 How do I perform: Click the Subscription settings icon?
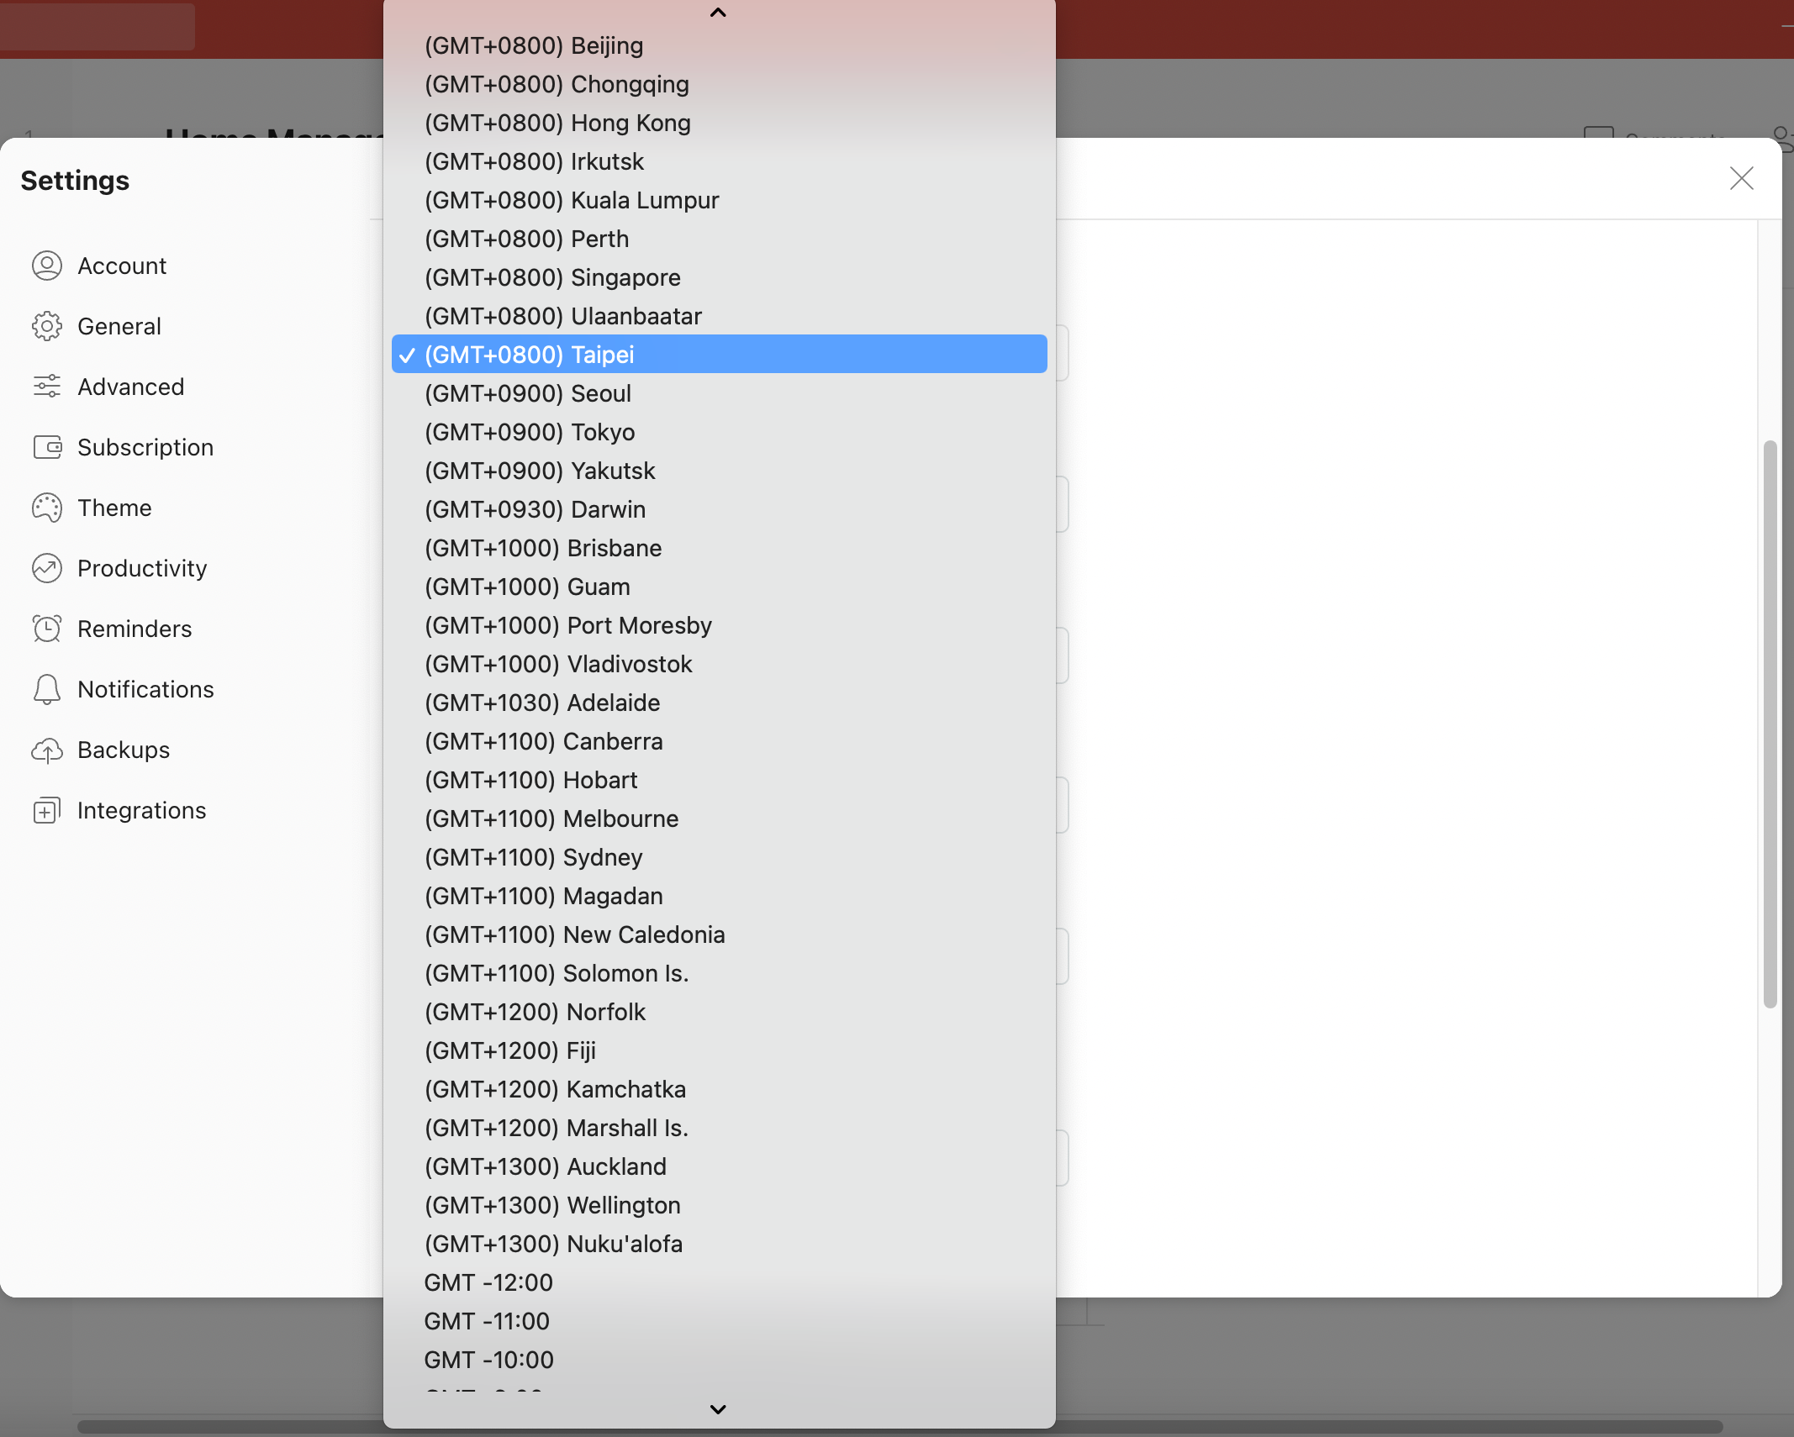[45, 445]
